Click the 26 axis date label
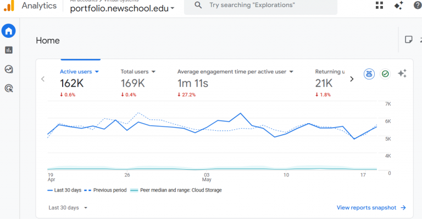Viewport: 422px width, 219px height. coord(127,175)
